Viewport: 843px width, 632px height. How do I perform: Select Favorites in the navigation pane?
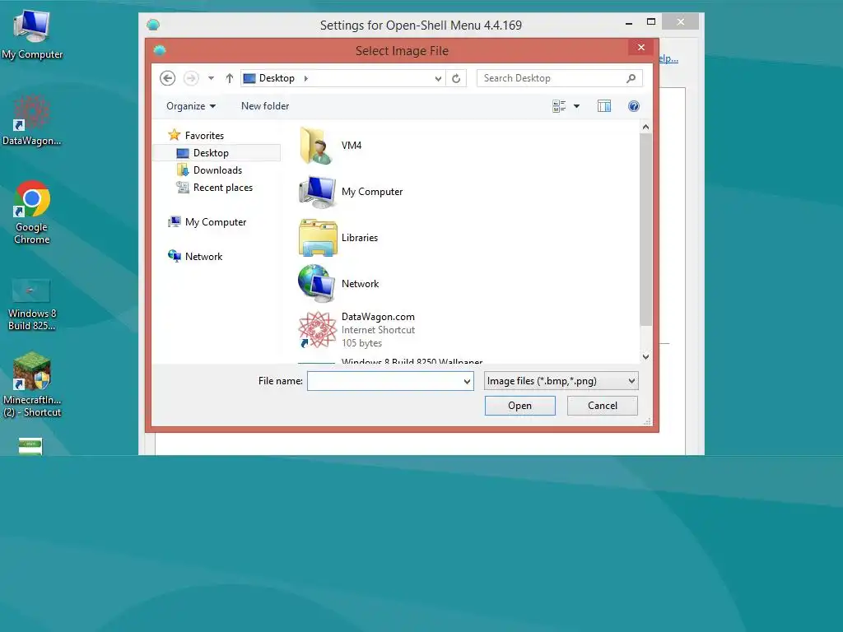196,136
